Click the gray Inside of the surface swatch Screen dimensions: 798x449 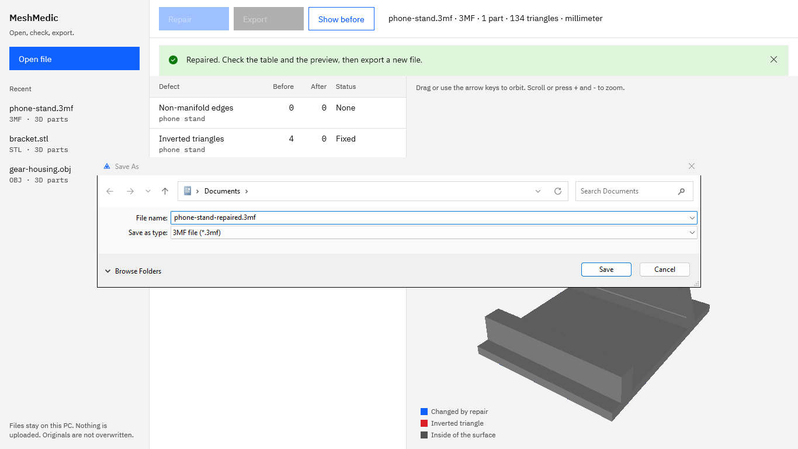coord(424,435)
